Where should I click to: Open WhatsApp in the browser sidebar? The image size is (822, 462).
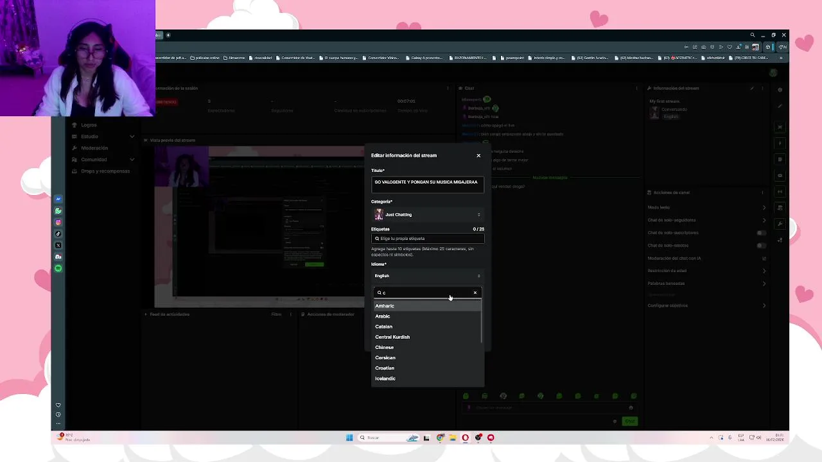[x=58, y=210]
